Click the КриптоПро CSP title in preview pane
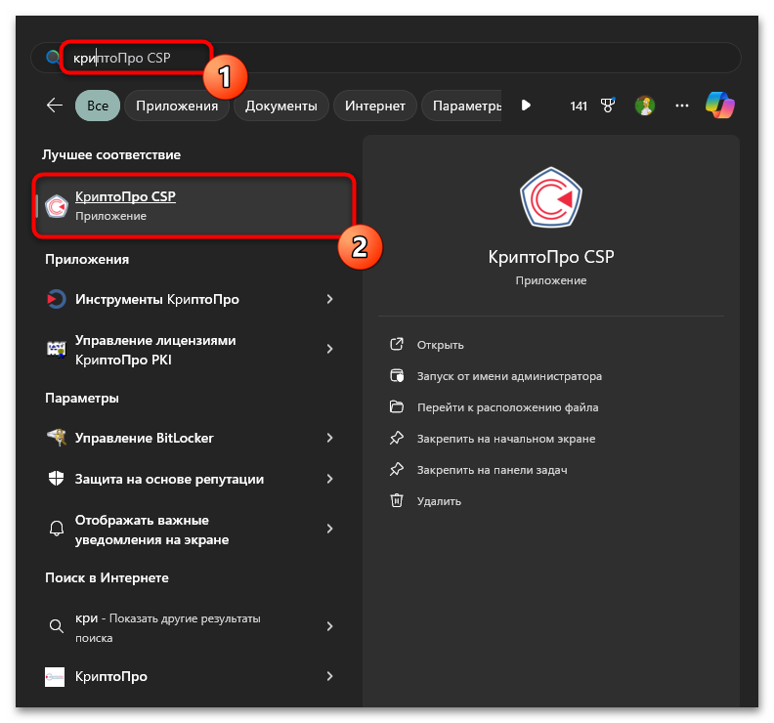Viewport: 774px width, 723px height. [551, 257]
